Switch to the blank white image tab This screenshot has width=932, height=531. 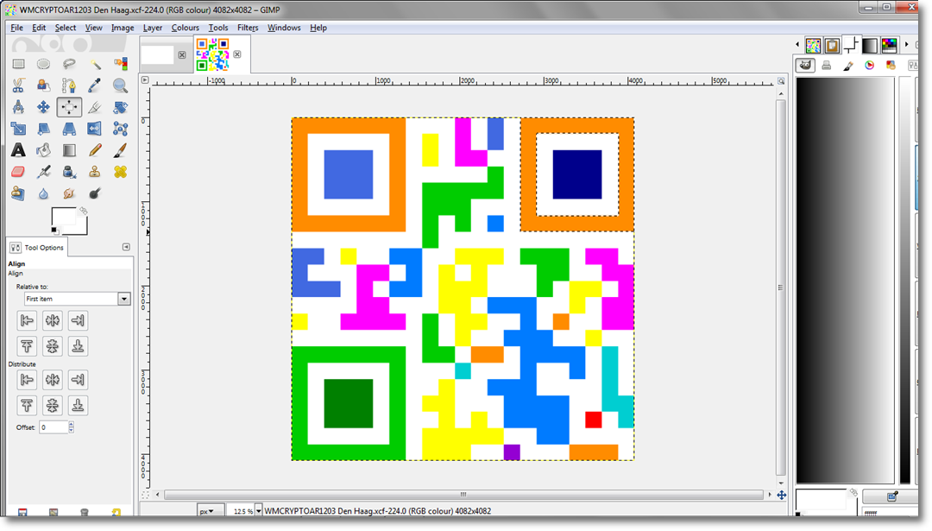[x=158, y=54]
